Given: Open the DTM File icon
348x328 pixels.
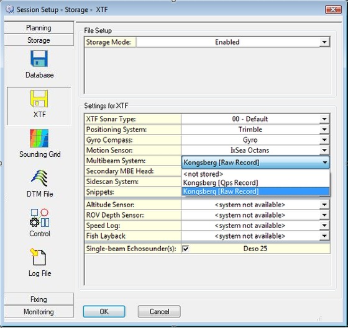Looking at the screenshot, I should pyautogui.click(x=39, y=178).
